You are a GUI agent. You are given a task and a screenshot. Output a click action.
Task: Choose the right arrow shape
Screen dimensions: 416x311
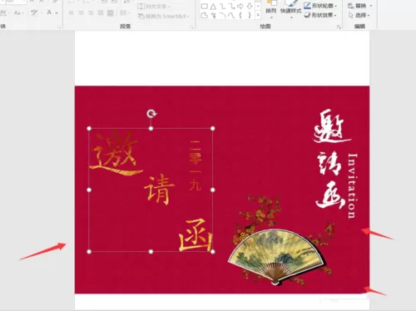tap(240, 6)
